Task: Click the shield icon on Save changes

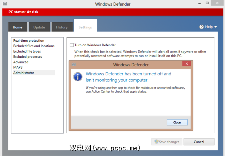Action: (x=156, y=142)
